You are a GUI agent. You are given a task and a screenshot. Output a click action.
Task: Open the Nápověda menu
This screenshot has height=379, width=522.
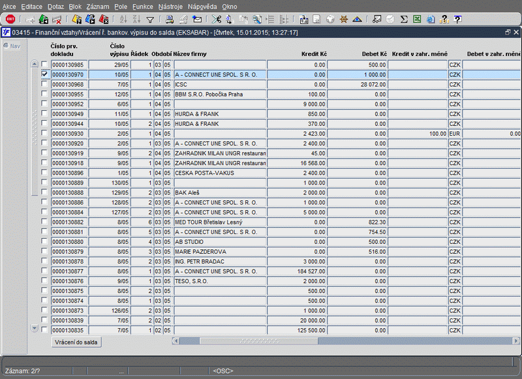[x=202, y=7]
